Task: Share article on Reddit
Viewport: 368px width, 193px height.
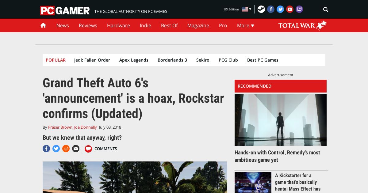Action: tap(66, 149)
